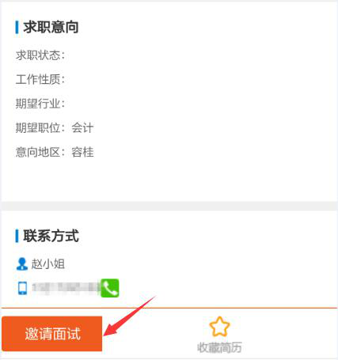Click the blue bar beside 求职意向
The height and width of the screenshot is (360, 338).
coord(17,28)
